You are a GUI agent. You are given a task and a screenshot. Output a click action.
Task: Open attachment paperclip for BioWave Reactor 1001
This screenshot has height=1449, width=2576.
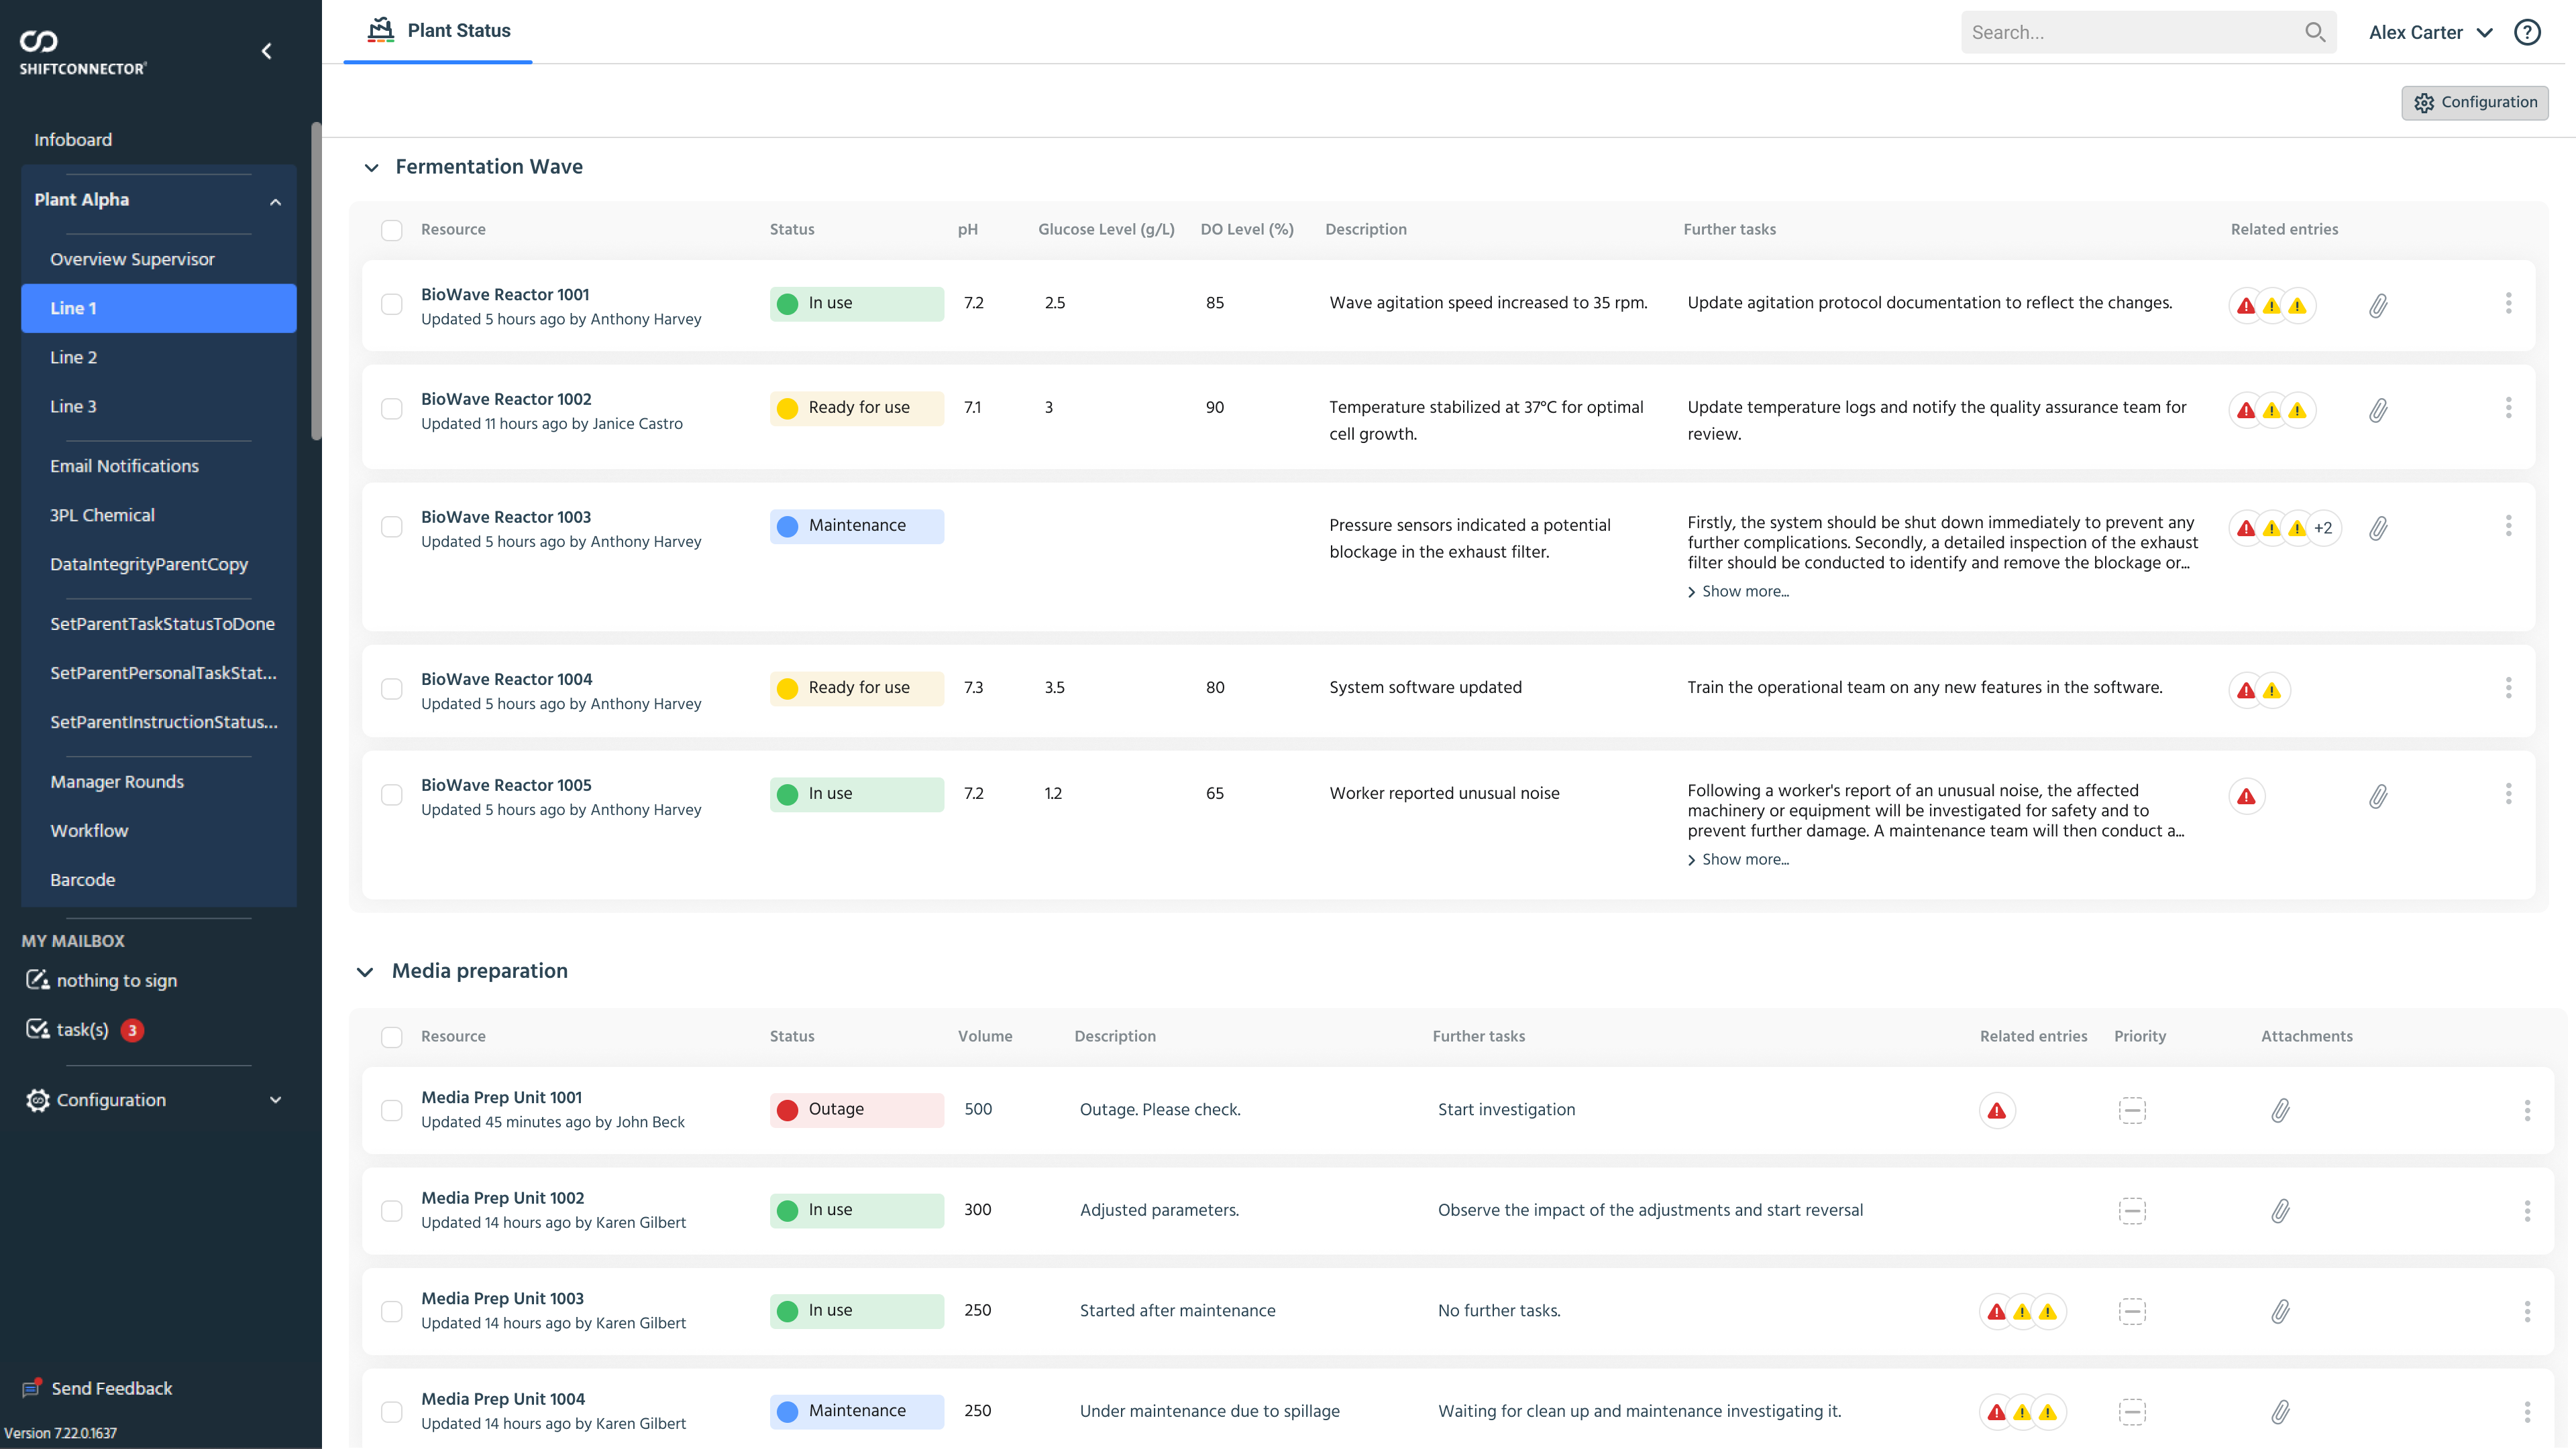[x=2378, y=306]
